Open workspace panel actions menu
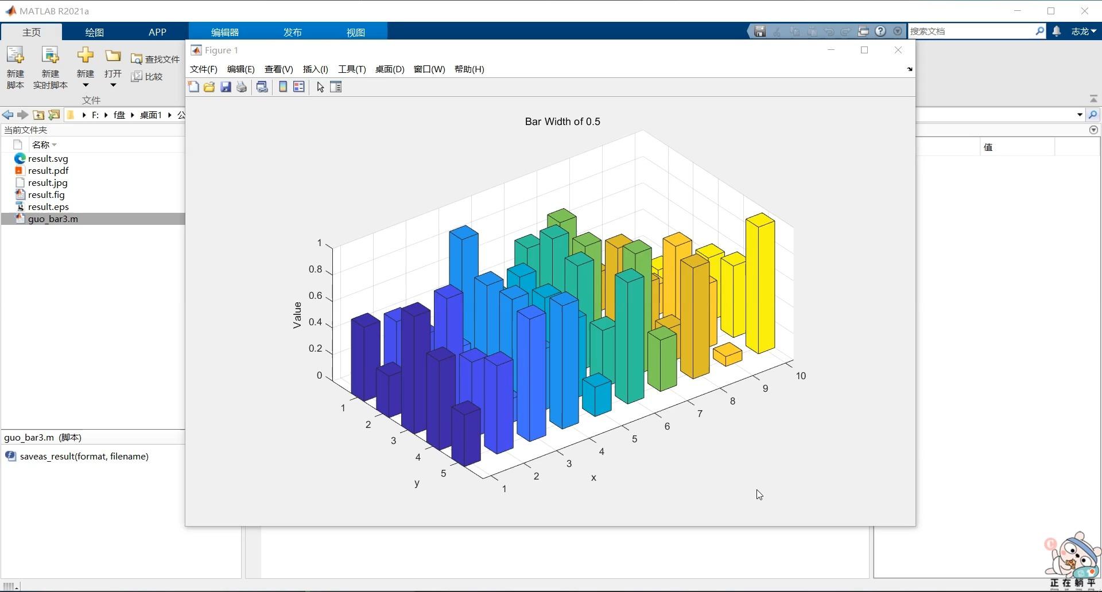Screen dimensions: 1102x592 (1093, 130)
